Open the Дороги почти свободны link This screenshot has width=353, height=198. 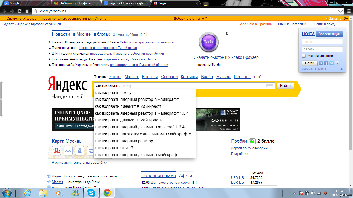pyautogui.click(x=249, y=148)
